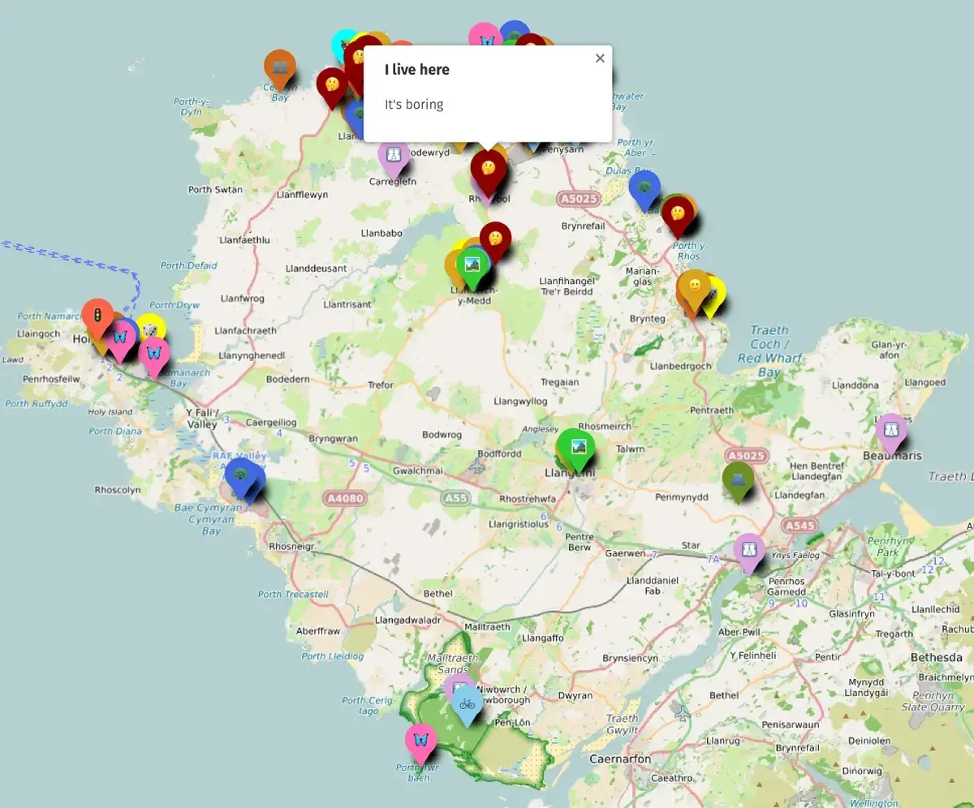The image size is (974, 808).
Task: Click the A5025 road badge near Brynrefail
Action: [579, 199]
